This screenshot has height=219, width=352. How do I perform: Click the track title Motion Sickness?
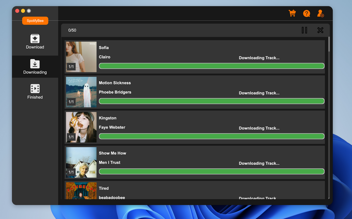pyautogui.click(x=115, y=83)
